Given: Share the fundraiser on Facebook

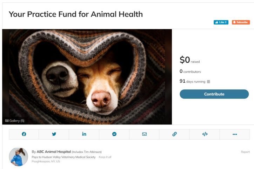Looking at the screenshot, I should tap(24, 134).
